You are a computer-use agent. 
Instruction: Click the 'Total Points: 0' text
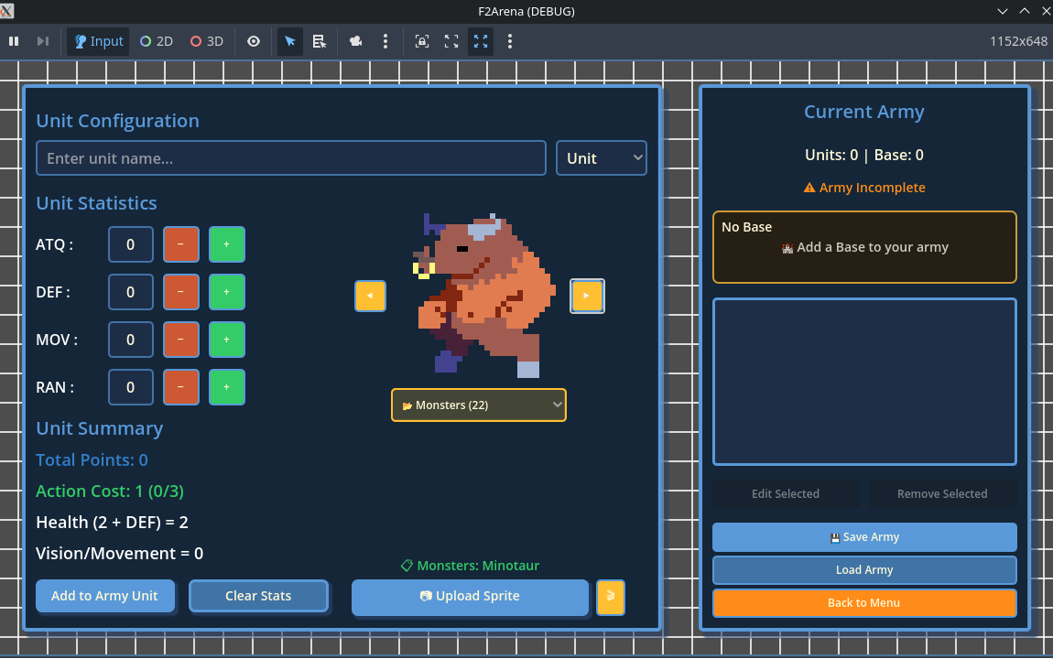pos(92,460)
